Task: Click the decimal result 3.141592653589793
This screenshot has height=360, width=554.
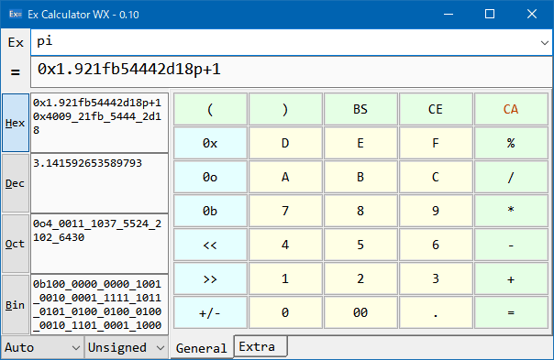Action: coord(99,183)
